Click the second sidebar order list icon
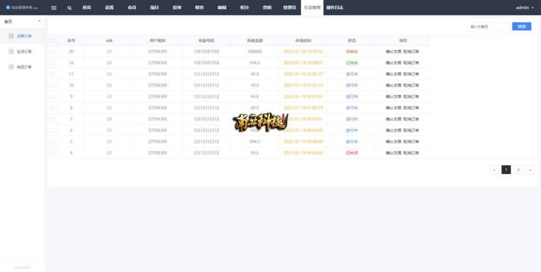 point(12,52)
